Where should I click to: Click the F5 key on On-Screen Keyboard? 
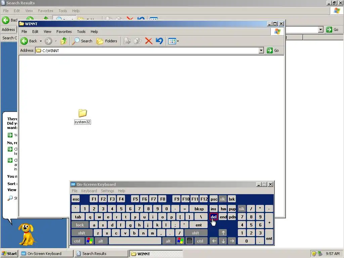point(135,199)
